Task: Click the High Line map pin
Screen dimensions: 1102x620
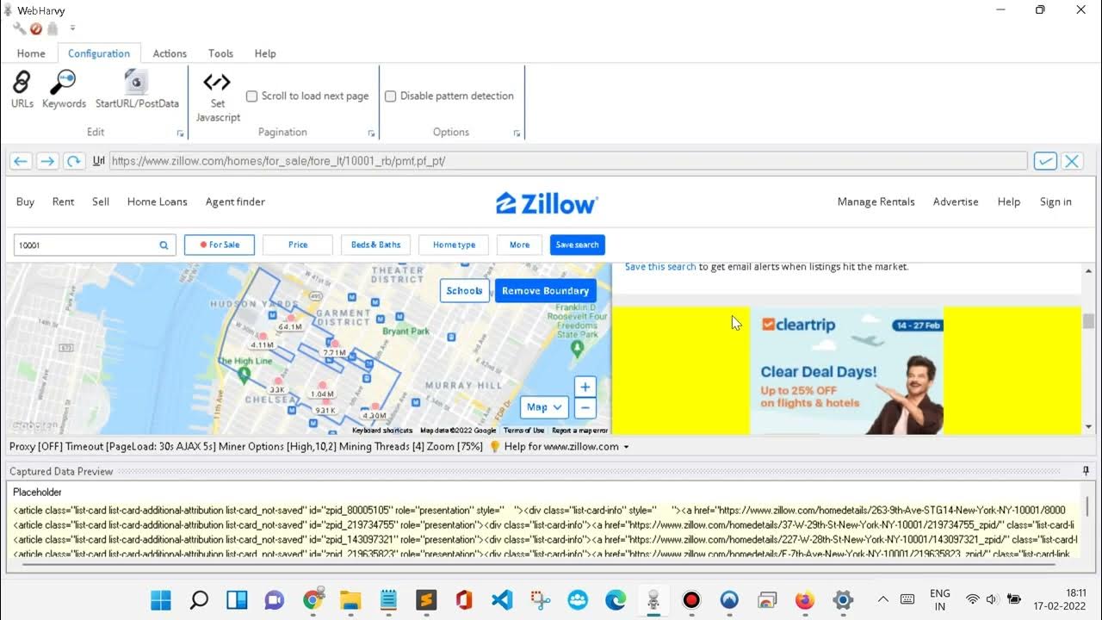Action: pos(244,375)
